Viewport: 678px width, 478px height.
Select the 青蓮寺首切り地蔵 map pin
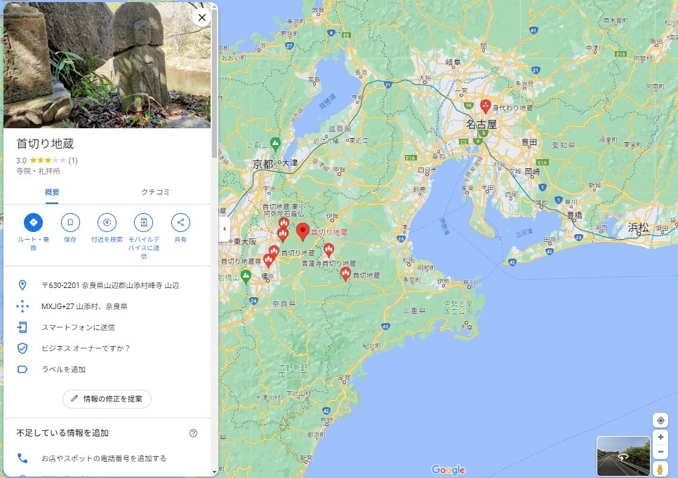point(328,250)
